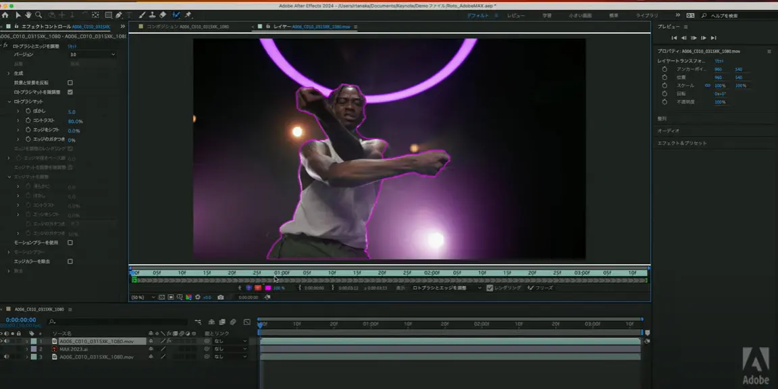The image size is (778, 389).
Task: Select the Selection arrow tool
Action: [x=18, y=16]
